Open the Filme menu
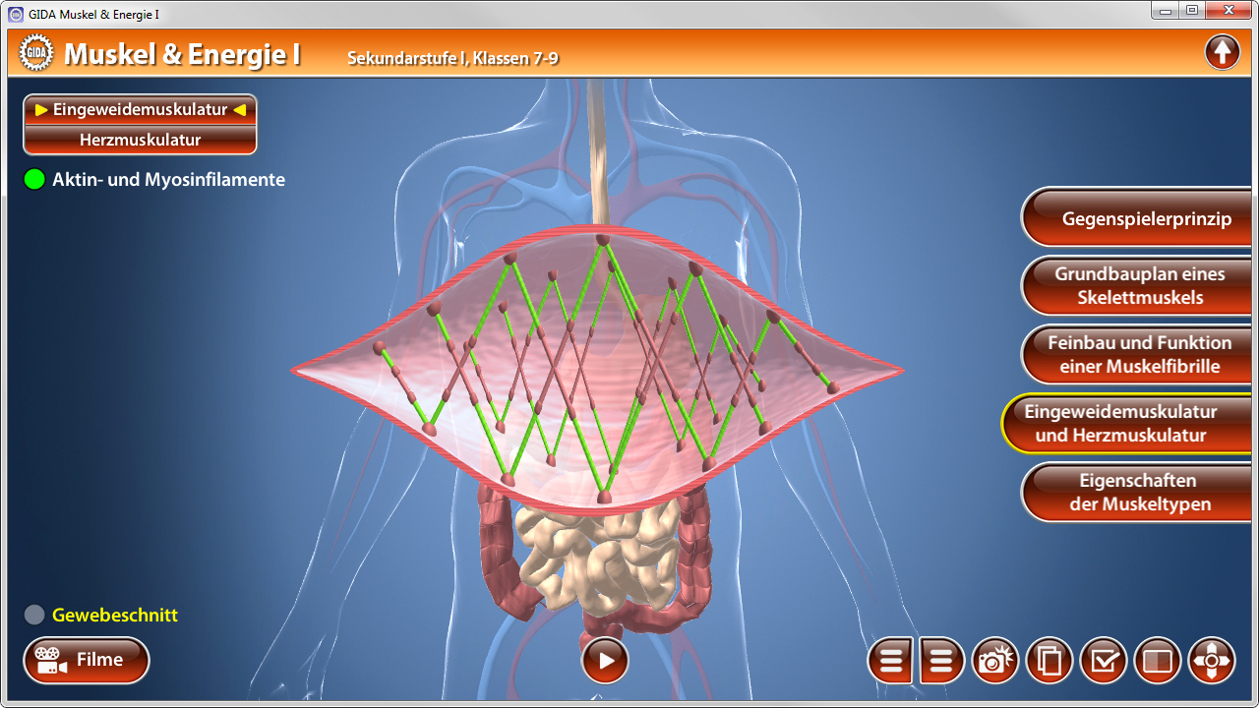 coord(87,660)
